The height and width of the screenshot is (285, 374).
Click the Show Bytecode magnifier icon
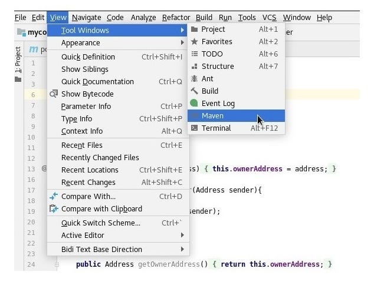pyautogui.click(x=54, y=94)
